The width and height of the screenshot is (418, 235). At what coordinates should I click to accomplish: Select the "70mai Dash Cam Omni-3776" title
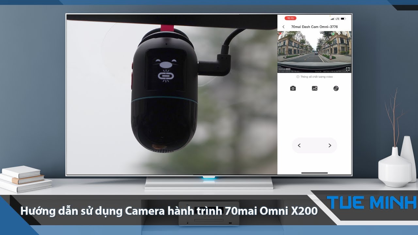pyautogui.click(x=314, y=27)
